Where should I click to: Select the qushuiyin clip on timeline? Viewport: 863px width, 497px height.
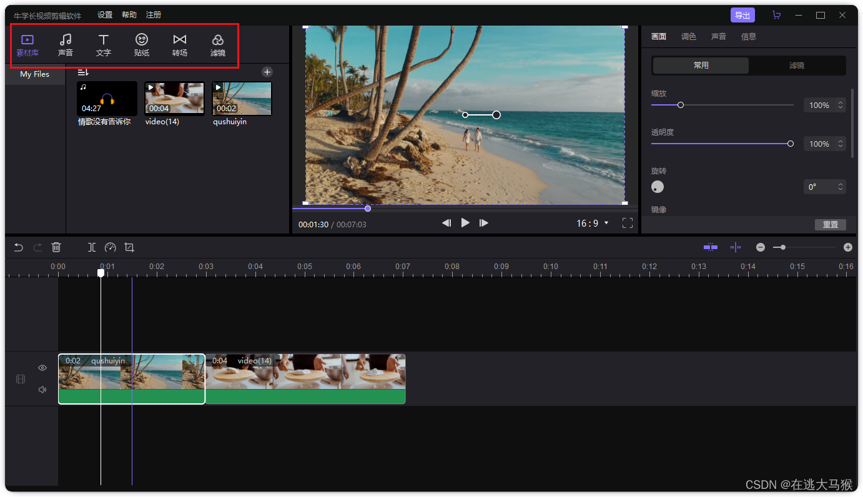(132, 379)
